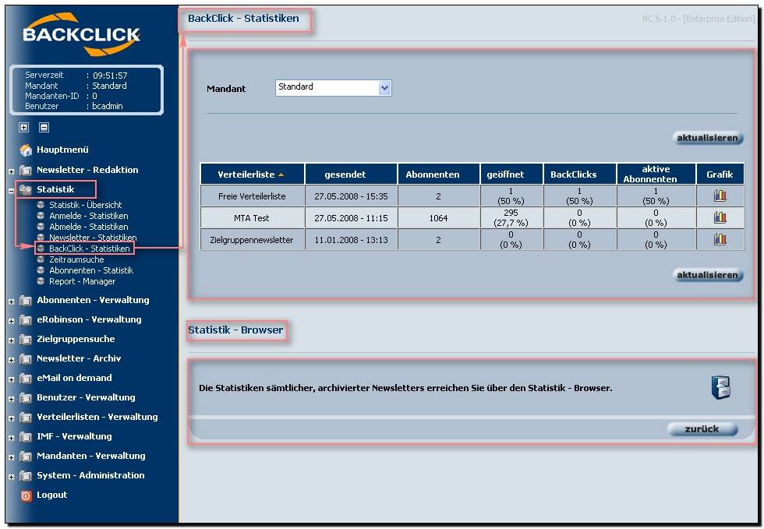764x529 pixels.
Task: Open chart graphic for Zielgruppennewsletter
Action: pos(720,239)
